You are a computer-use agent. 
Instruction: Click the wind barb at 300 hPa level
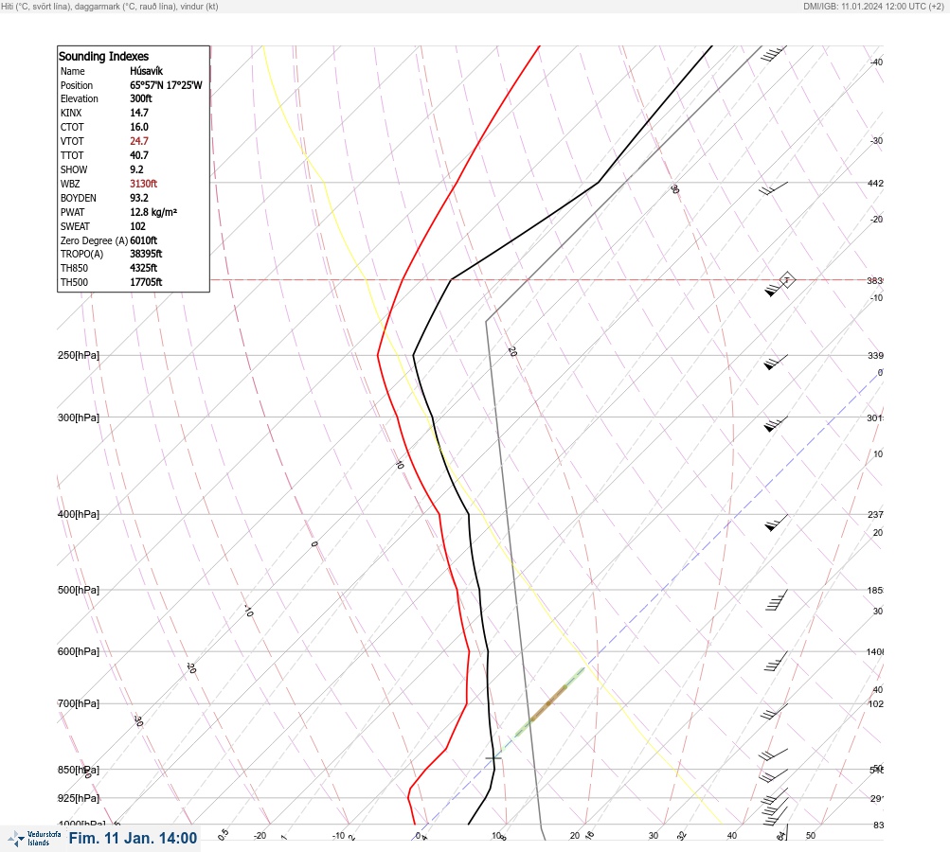(x=776, y=424)
